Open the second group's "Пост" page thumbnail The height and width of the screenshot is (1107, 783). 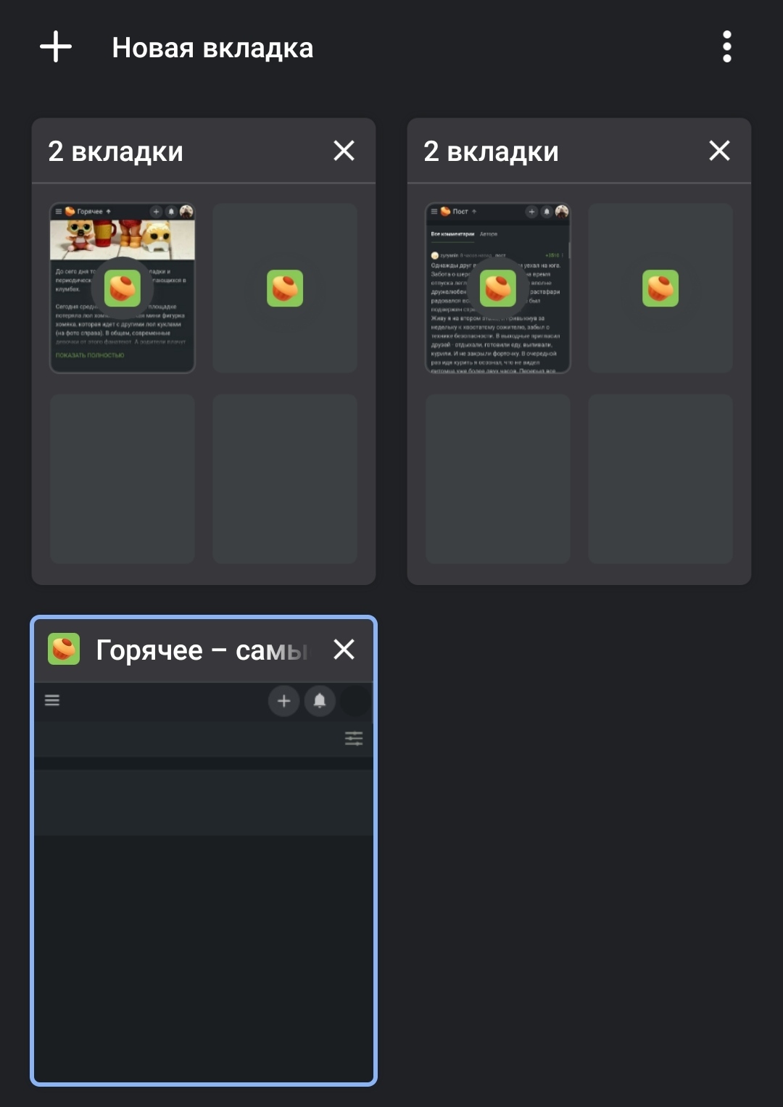tap(498, 288)
